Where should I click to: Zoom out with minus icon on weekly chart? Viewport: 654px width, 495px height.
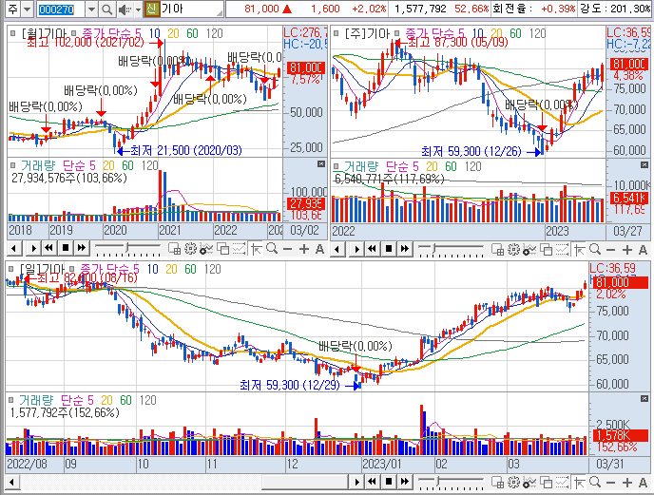point(610,250)
